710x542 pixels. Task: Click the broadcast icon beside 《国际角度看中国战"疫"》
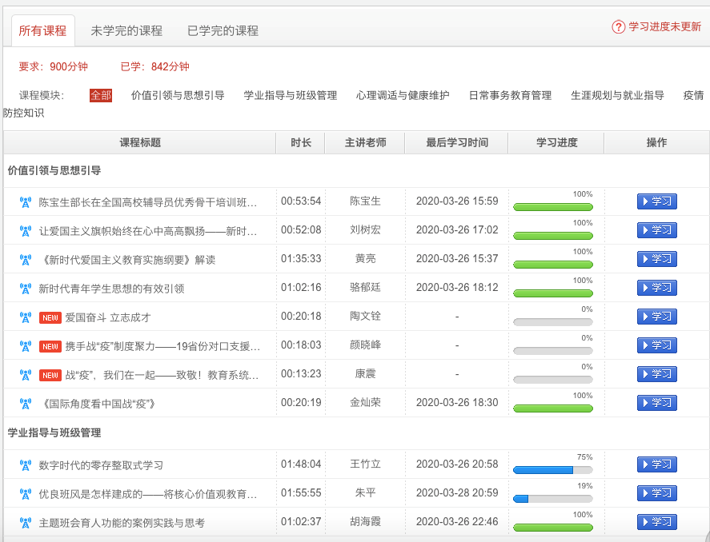[x=25, y=404]
